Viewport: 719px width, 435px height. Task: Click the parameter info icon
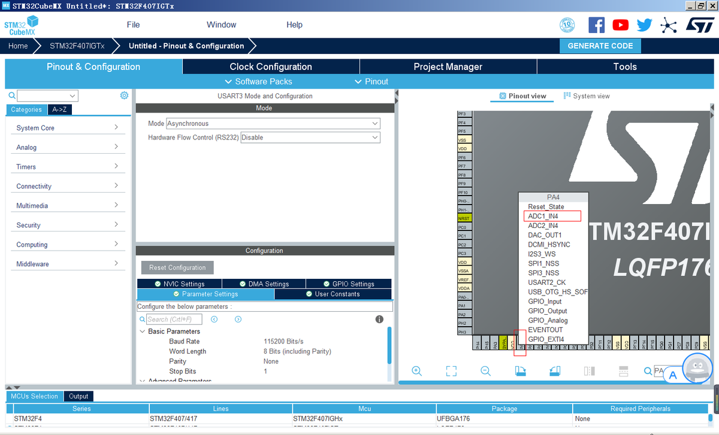click(x=379, y=320)
